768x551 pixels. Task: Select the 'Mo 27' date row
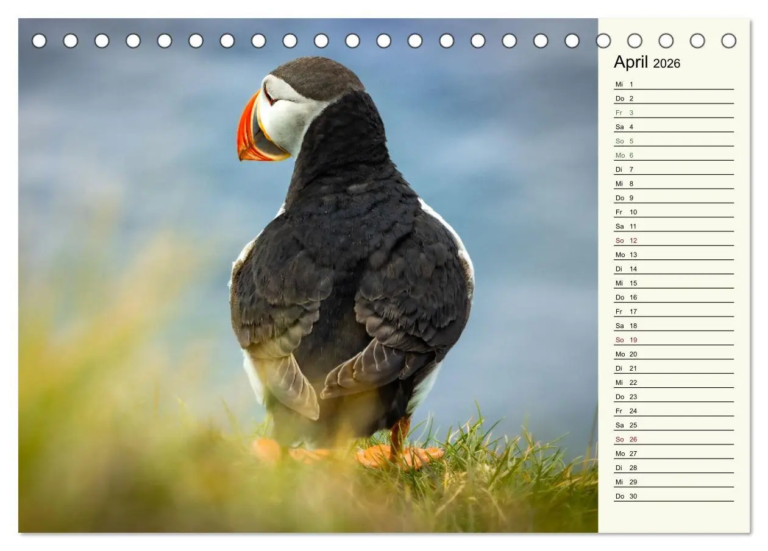click(x=674, y=454)
